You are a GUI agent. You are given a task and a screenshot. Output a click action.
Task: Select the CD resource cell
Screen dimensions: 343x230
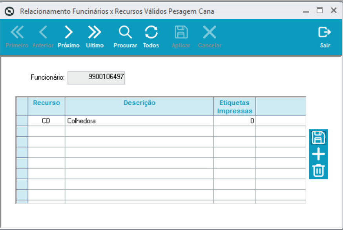[x=46, y=121]
